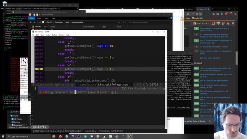Sort by Type column in Explorer
The image size is (247, 139).
105,27
